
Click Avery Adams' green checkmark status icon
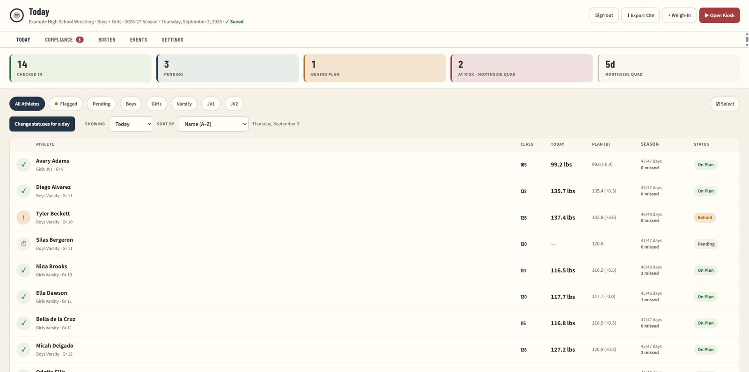point(23,165)
